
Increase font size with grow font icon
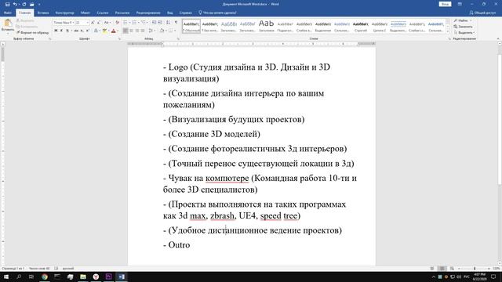point(93,23)
